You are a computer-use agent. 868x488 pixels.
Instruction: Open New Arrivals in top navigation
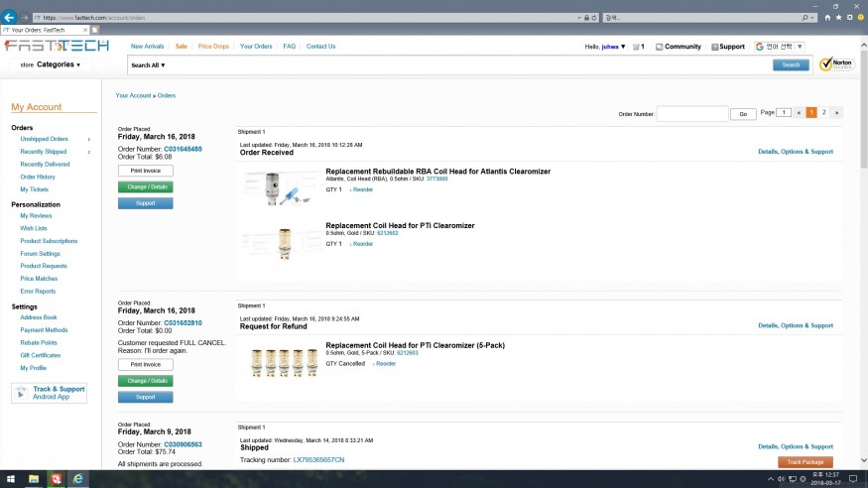[148, 47]
